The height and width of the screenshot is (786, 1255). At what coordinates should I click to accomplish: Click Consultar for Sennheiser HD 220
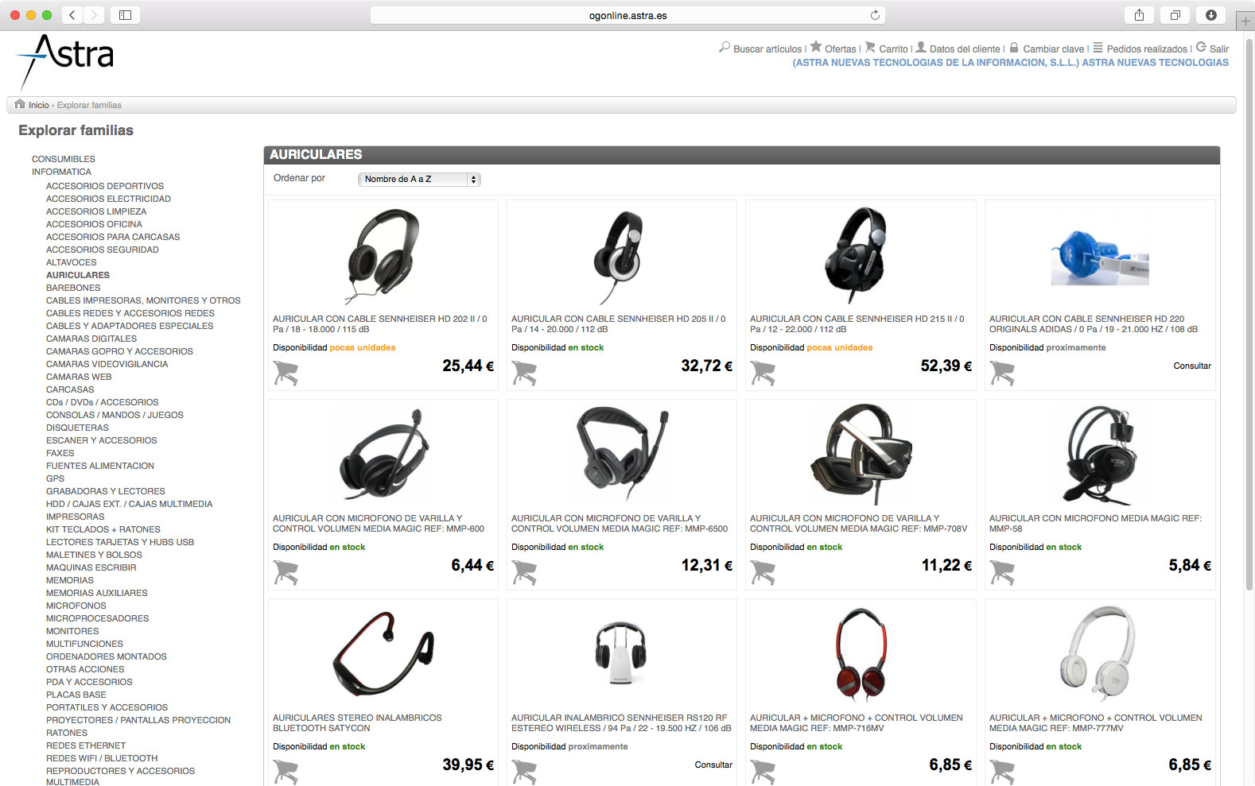(1192, 366)
